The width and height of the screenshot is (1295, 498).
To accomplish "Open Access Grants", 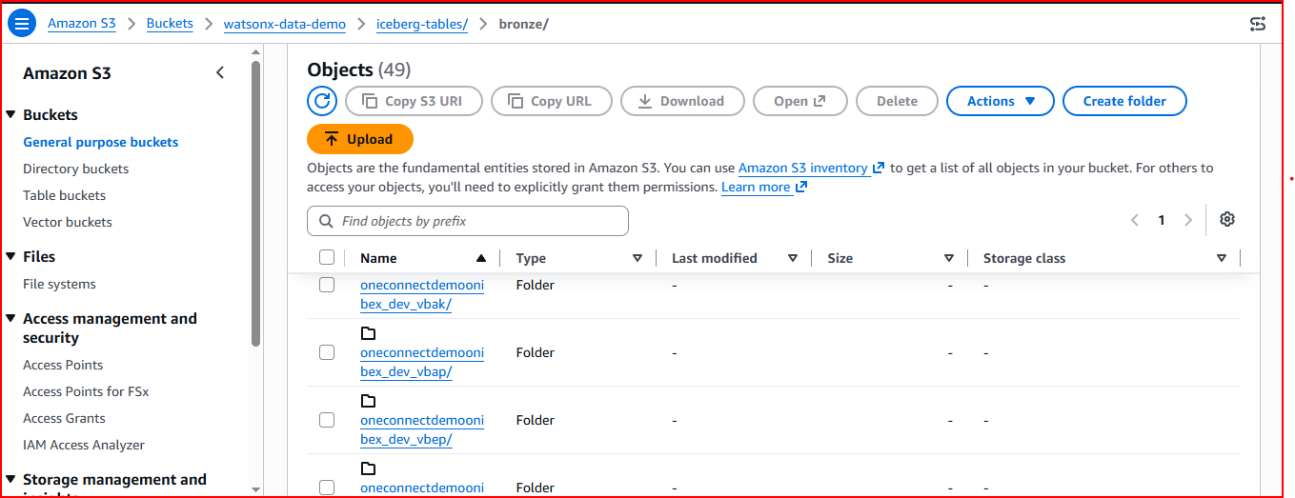I will (64, 418).
